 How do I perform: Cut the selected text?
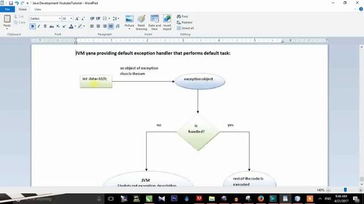coord(19,16)
